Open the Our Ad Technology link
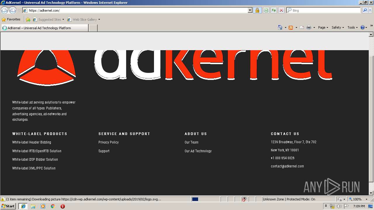374x210 pixels. pyautogui.click(x=198, y=151)
